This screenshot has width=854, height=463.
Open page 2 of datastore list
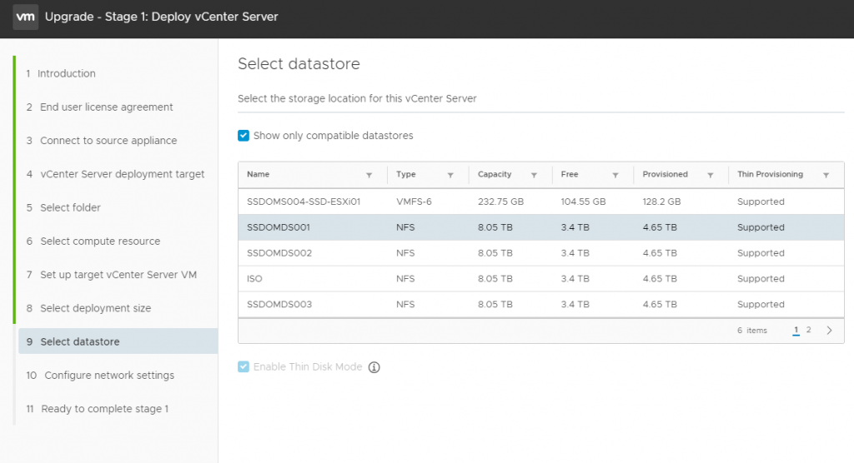click(x=809, y=330)
